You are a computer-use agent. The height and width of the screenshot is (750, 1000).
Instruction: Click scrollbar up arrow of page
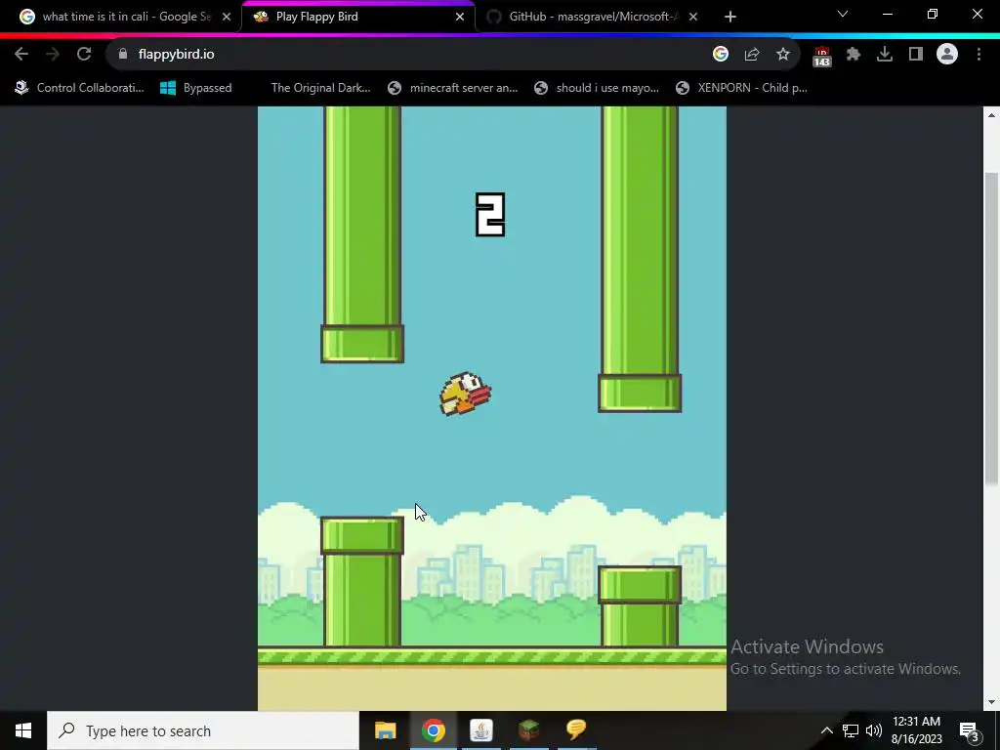click(991, 115)
